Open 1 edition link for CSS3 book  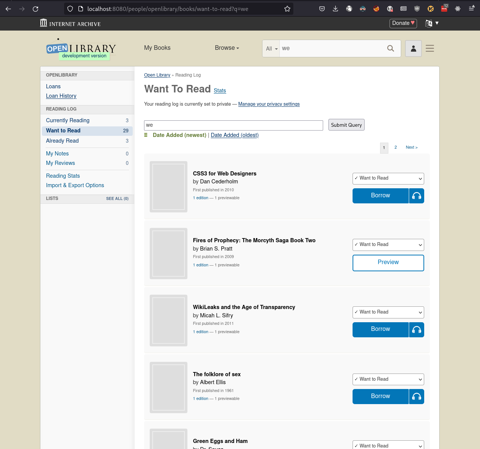click(201, 198)
